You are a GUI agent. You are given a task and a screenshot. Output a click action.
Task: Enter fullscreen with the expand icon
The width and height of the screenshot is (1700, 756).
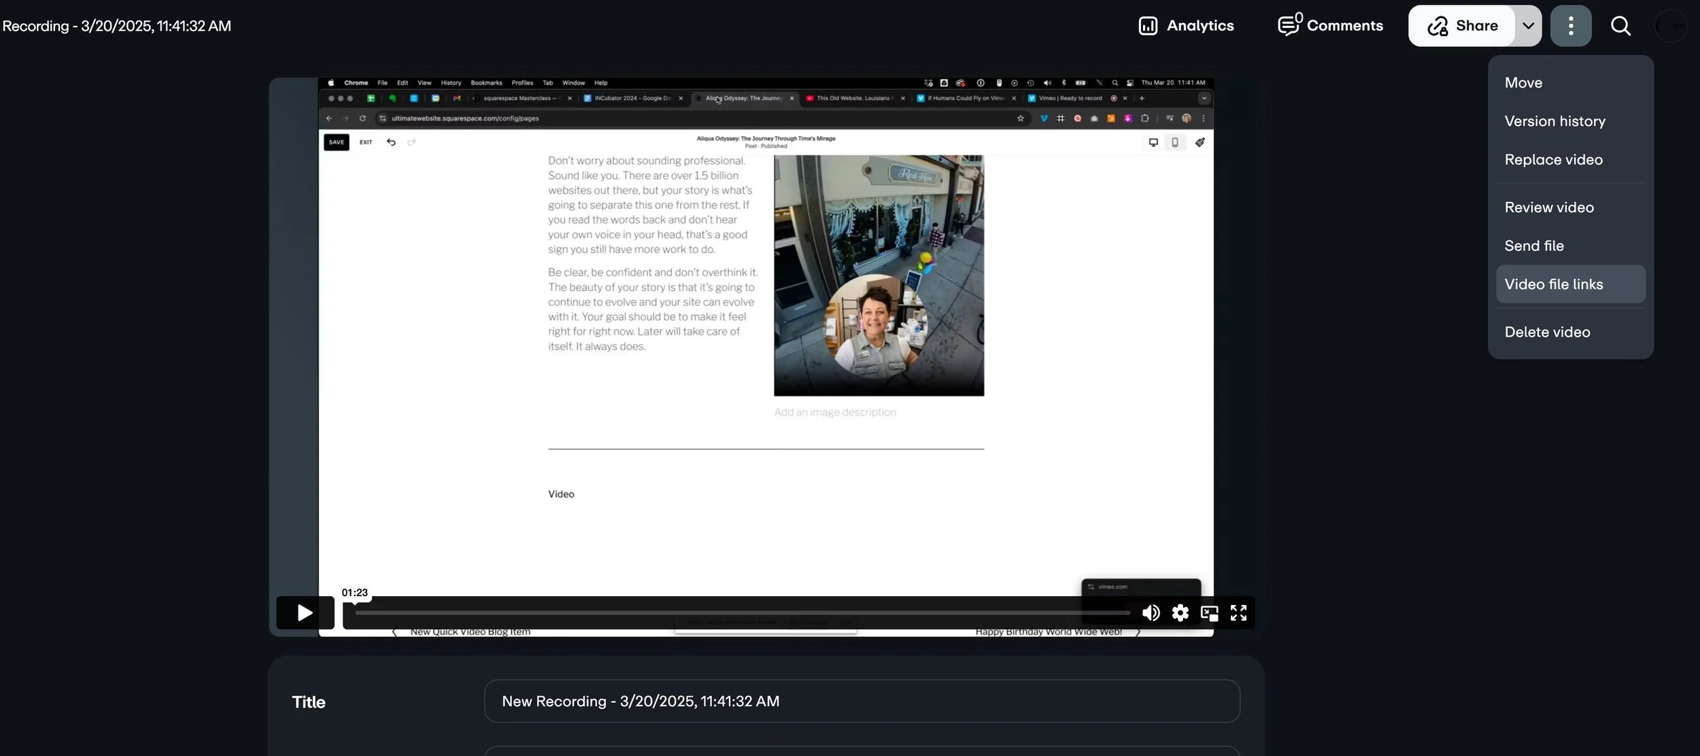(x=1238, y=613)
